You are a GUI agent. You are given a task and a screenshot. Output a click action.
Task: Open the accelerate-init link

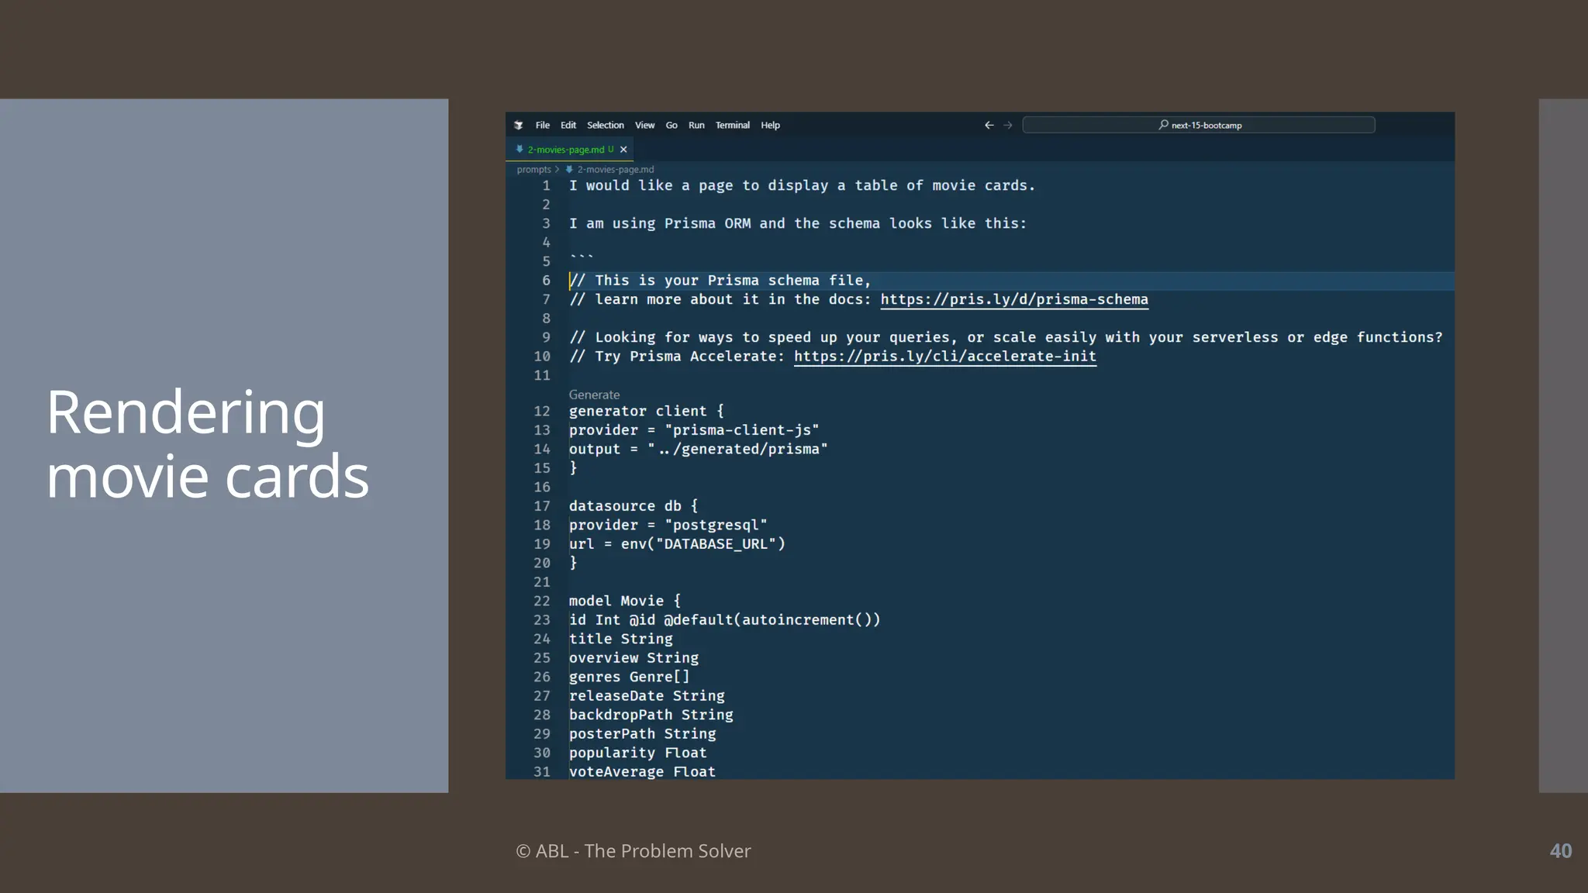pyautogui.click(x=944, y=357)
